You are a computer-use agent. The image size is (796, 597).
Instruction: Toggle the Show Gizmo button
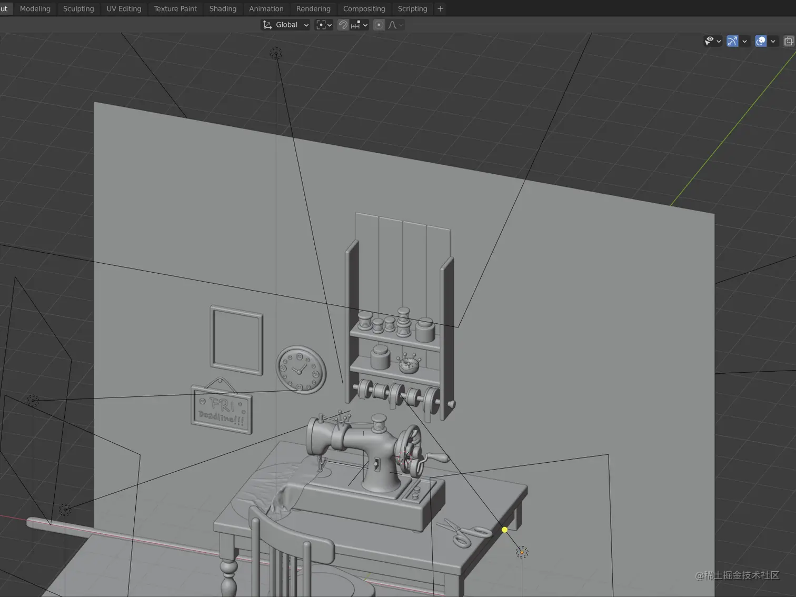pyautogui.click(x=732, y=41)
